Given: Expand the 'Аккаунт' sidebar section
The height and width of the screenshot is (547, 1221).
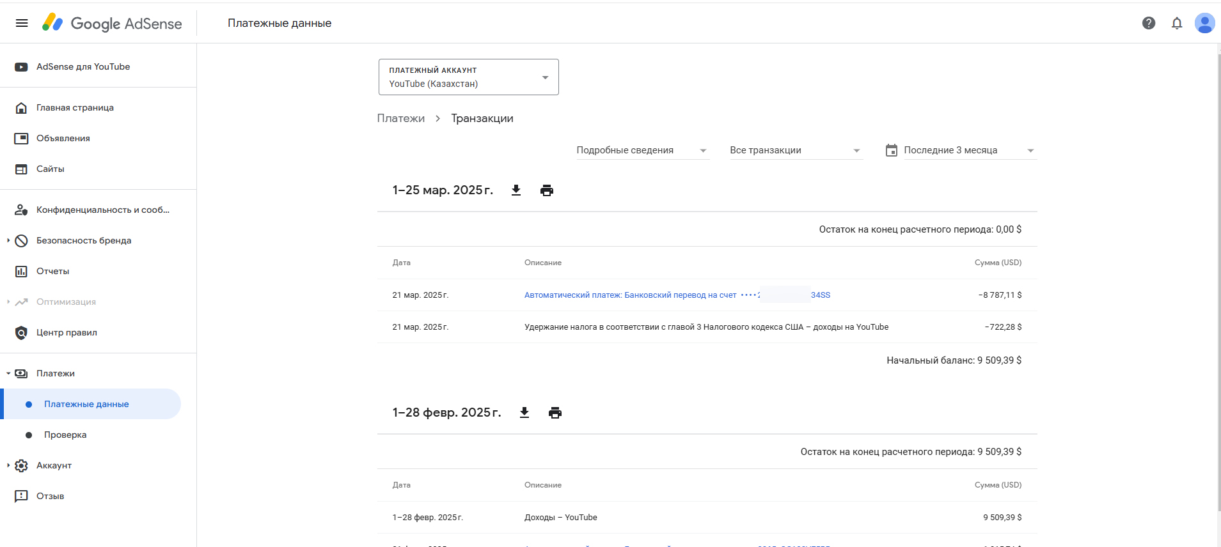Looking at the screenshot, I should coord(8,465).
